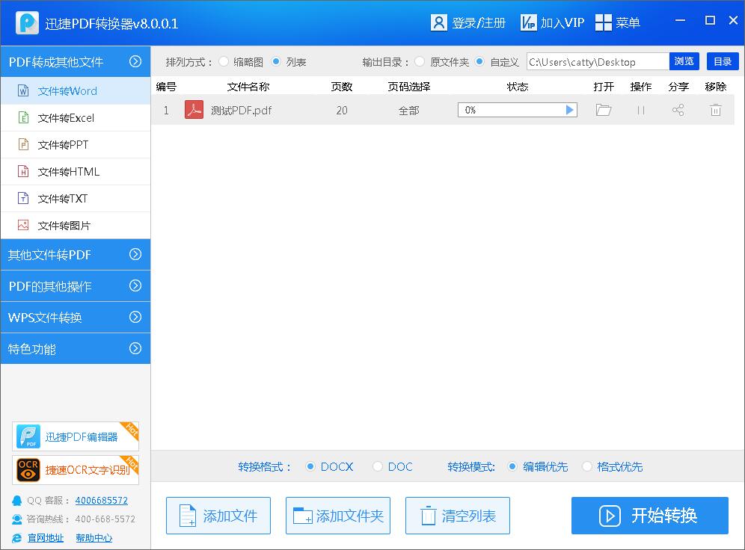
Task: Click the 登录/注册 link
Action: pos(479,22)
